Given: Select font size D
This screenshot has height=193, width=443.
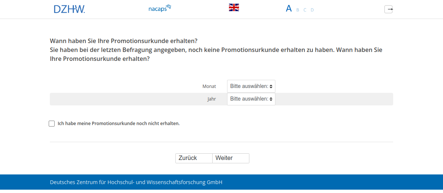Looking at the screenshot, I should tap(312, 10).
